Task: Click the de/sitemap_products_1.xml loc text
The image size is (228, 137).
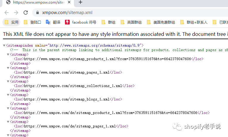Action: (111, 113)
